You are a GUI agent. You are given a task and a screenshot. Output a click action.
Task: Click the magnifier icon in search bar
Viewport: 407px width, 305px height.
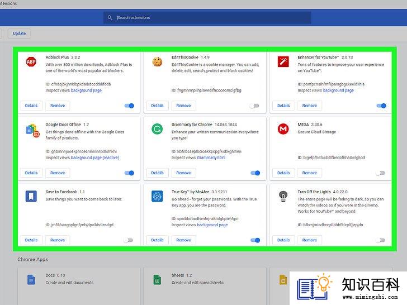(x=110, y=17)
